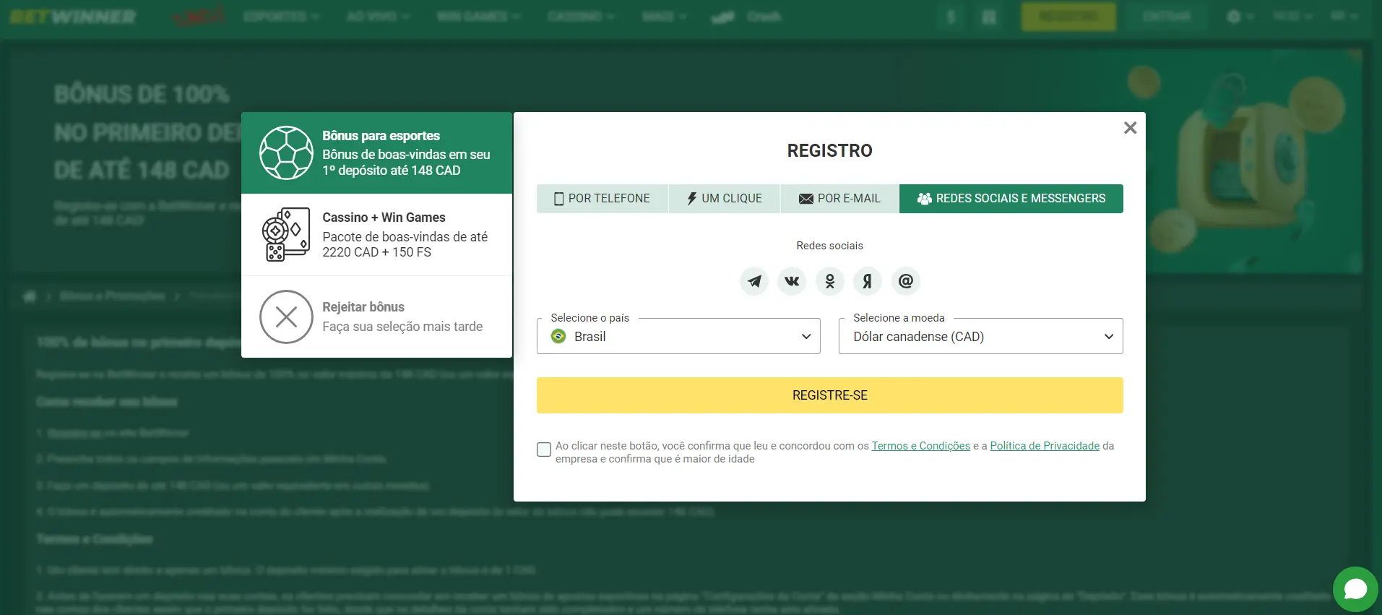Switch to the Por E-mail tab

840,199
